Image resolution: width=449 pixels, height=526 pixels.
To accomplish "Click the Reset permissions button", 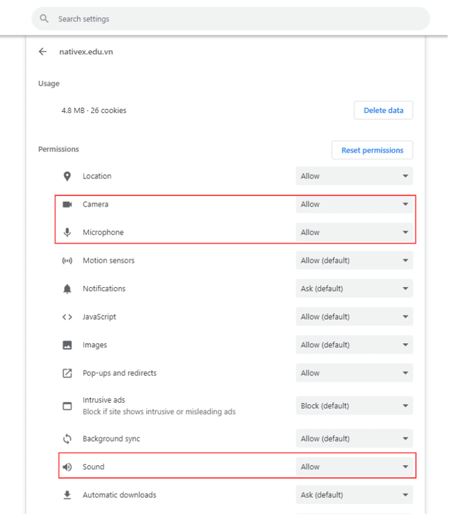I will [372, 150].
